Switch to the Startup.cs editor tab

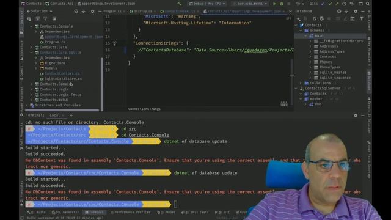(142, 11)
